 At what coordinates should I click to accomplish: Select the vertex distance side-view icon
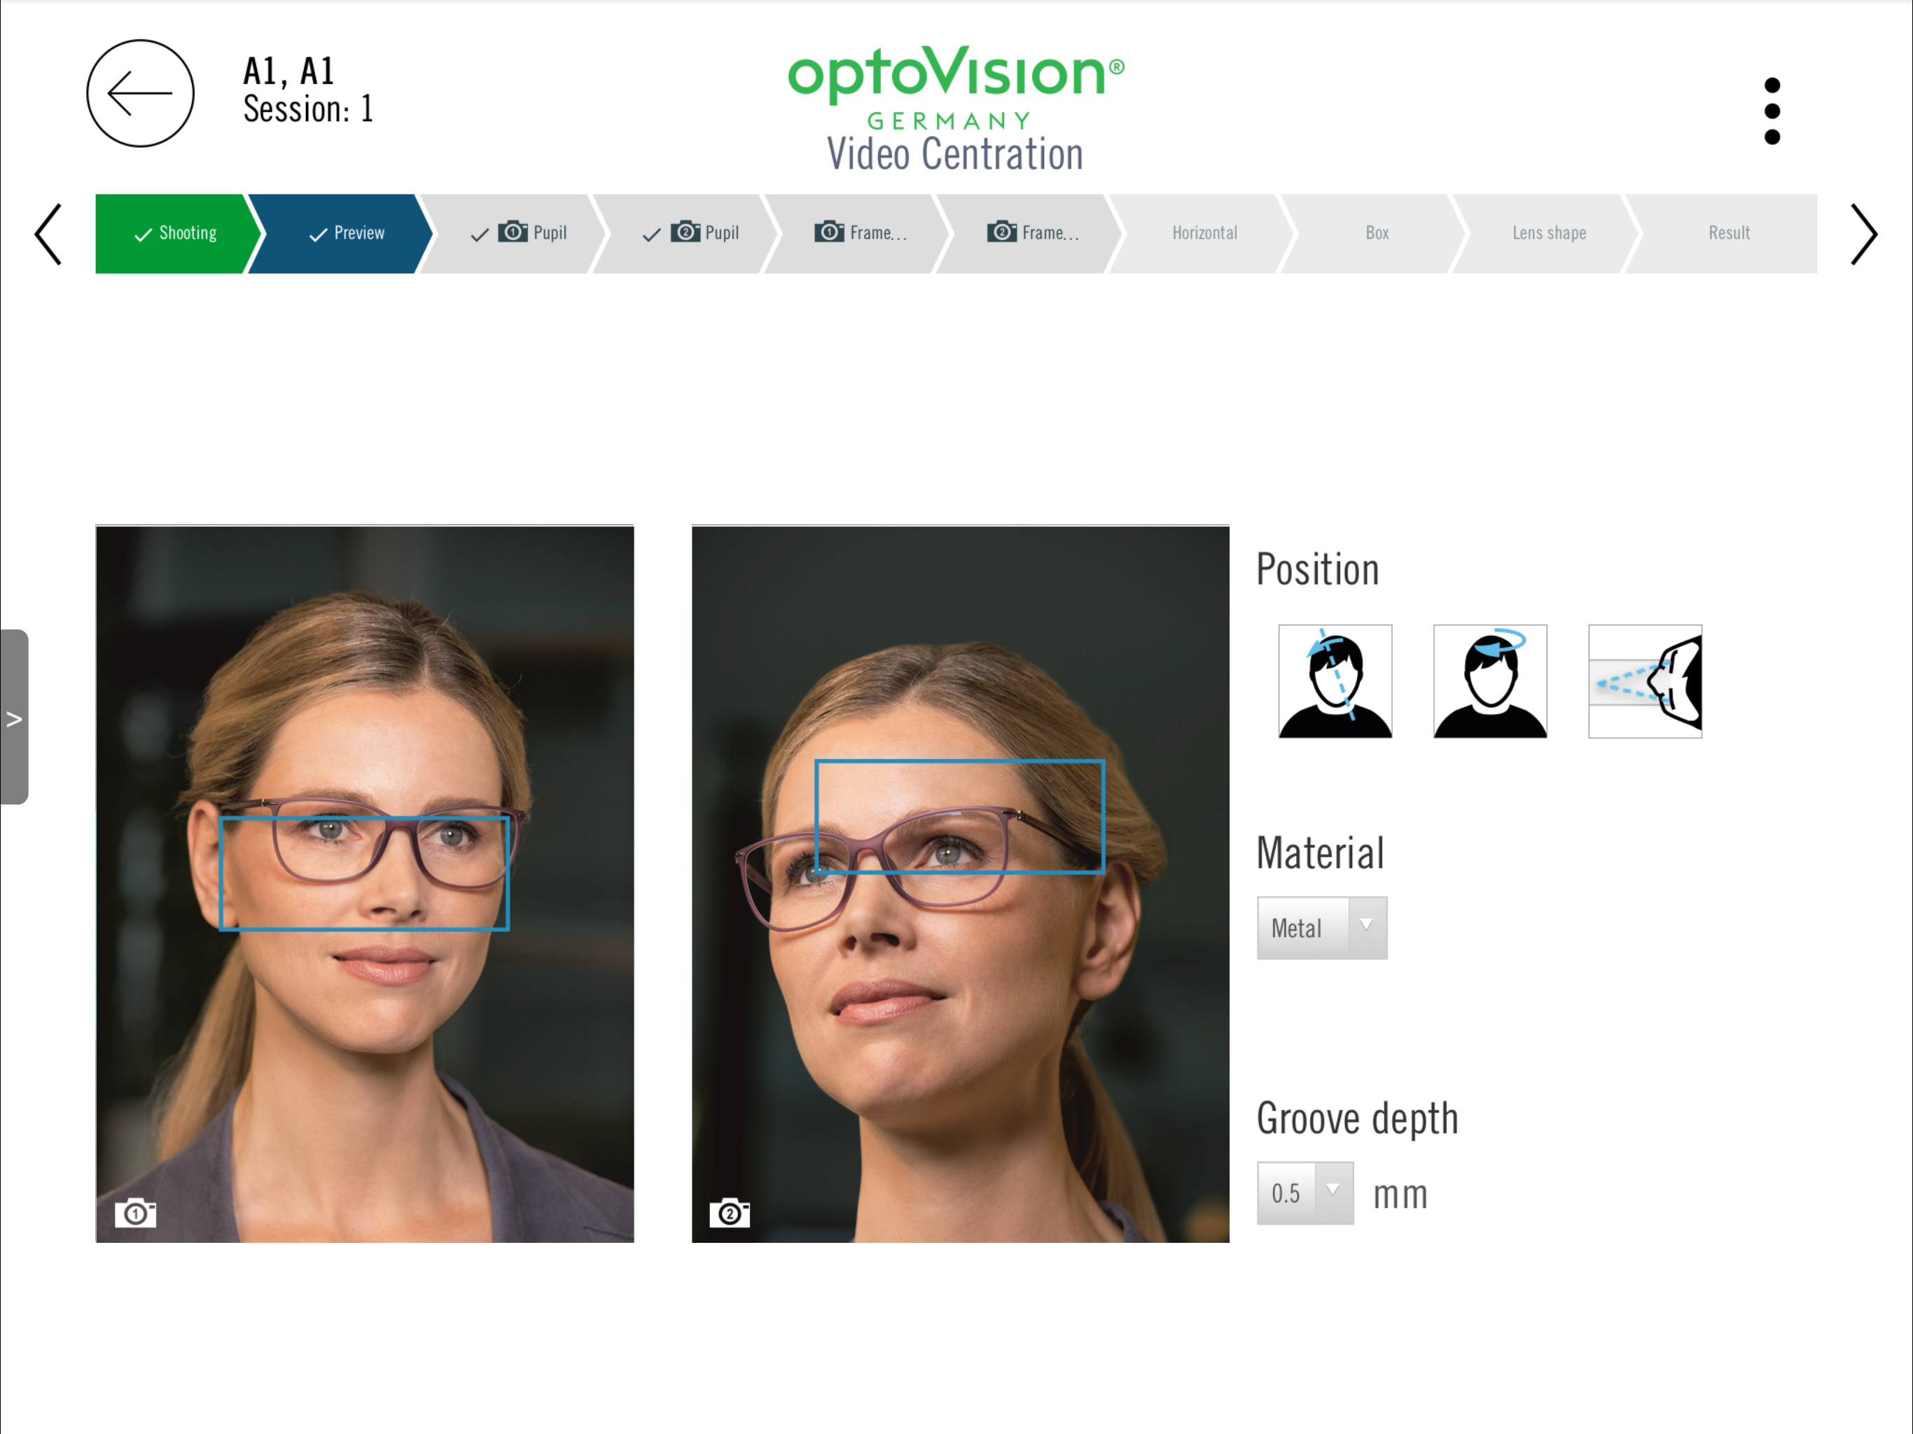point(1645,681)
